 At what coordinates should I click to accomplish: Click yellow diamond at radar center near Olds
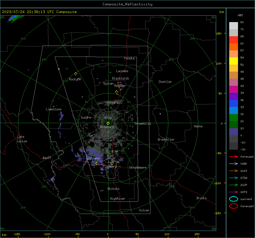[108, 123]
